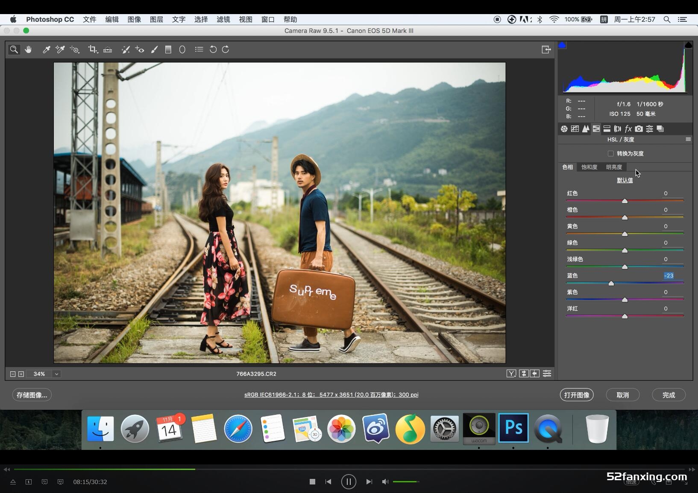This screenshot has width=698, height=493.
Task: Select the 色相 tab
Action: 568,167
